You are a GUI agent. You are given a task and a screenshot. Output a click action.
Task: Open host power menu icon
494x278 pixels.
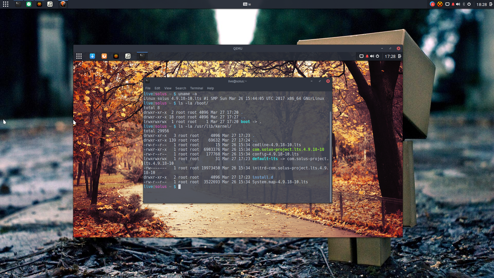[x=469, y=4]
